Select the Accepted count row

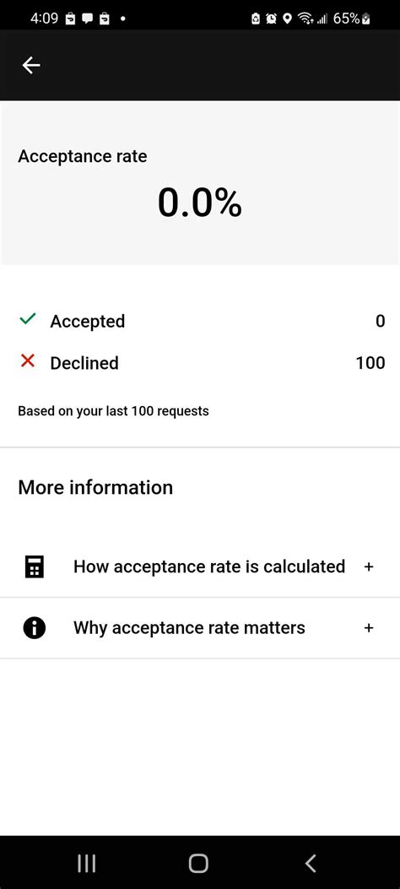coord(200,321)
